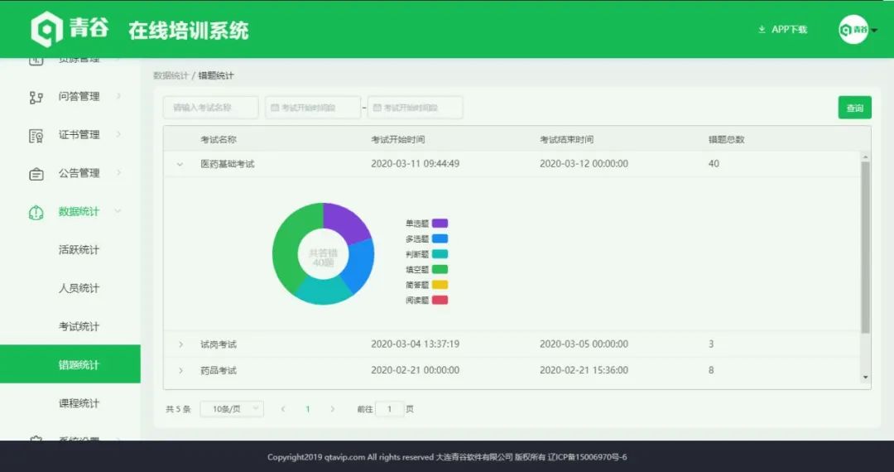Screen dimensions: 894x472
Task: Collapse the 医药基础考试 row
Action: tap(180, 164)
